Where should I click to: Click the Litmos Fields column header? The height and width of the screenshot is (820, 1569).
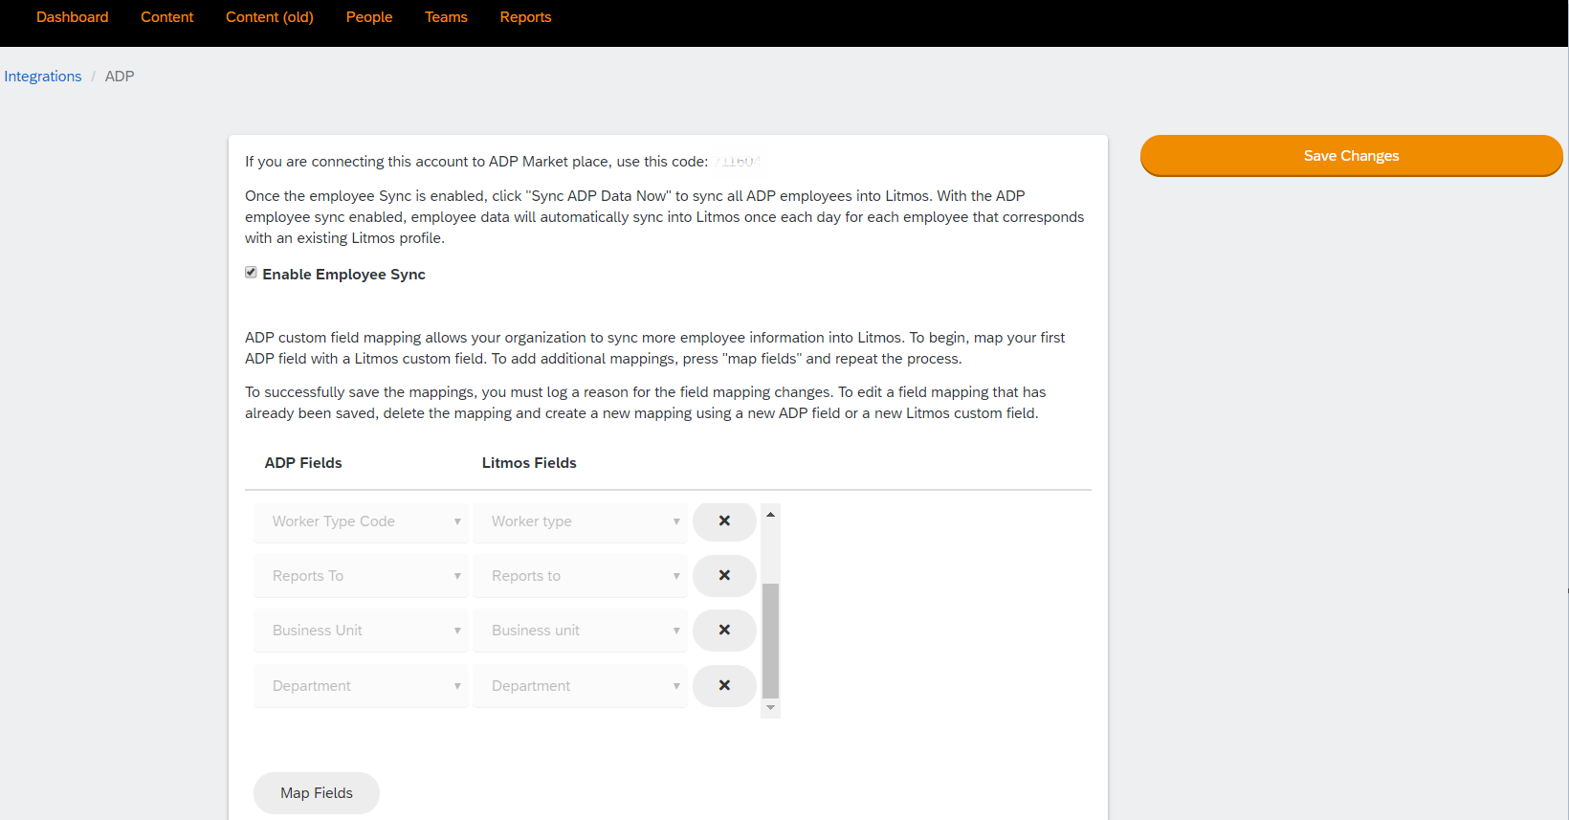(x=529, y=463)
